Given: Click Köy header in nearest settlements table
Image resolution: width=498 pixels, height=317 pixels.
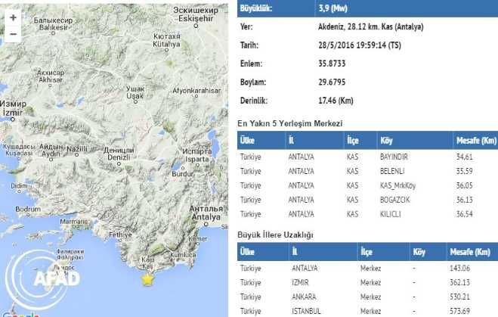Looking at the screenshot, I should [x=388, y=140].
